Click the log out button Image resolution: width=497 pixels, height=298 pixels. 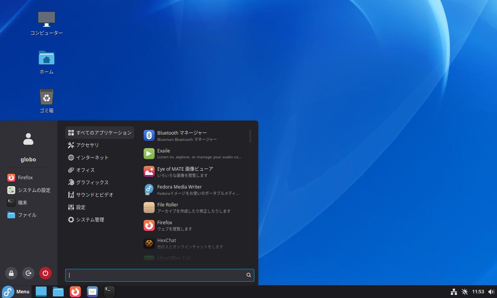[28, 273]
